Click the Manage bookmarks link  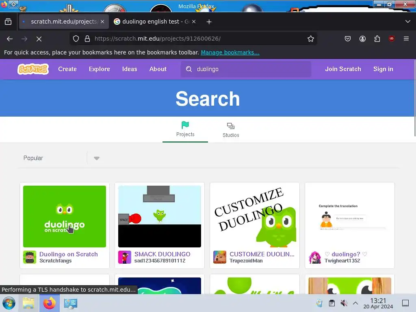point(230,52)
